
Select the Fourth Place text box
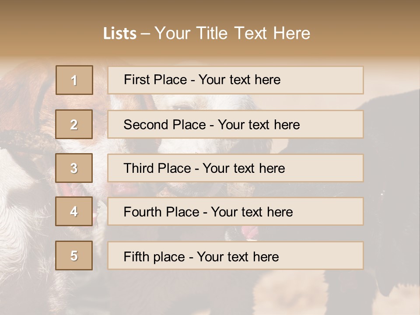point(235,211)
